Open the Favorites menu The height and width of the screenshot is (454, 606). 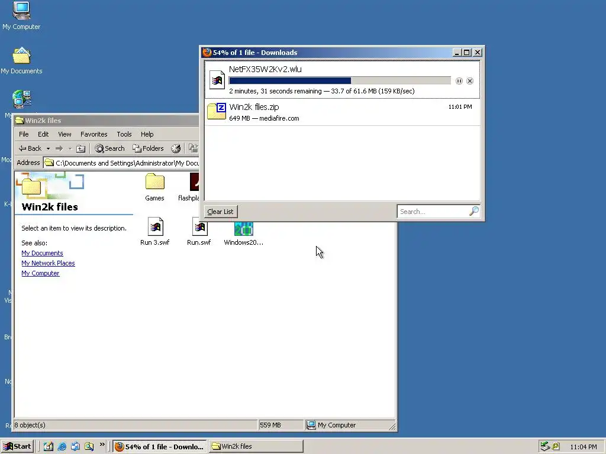(94, 134)
